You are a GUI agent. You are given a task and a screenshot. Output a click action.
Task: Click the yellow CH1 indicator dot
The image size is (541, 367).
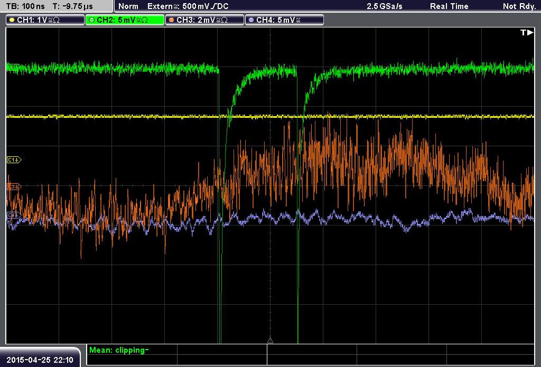pyautogui.click(x=12, y=20)
